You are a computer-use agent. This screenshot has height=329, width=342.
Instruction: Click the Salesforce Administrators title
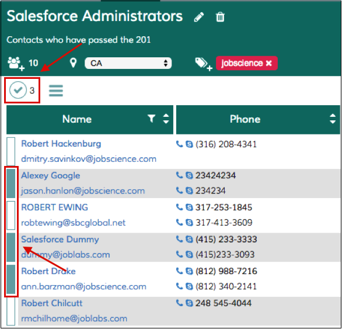tap(95, 16)
